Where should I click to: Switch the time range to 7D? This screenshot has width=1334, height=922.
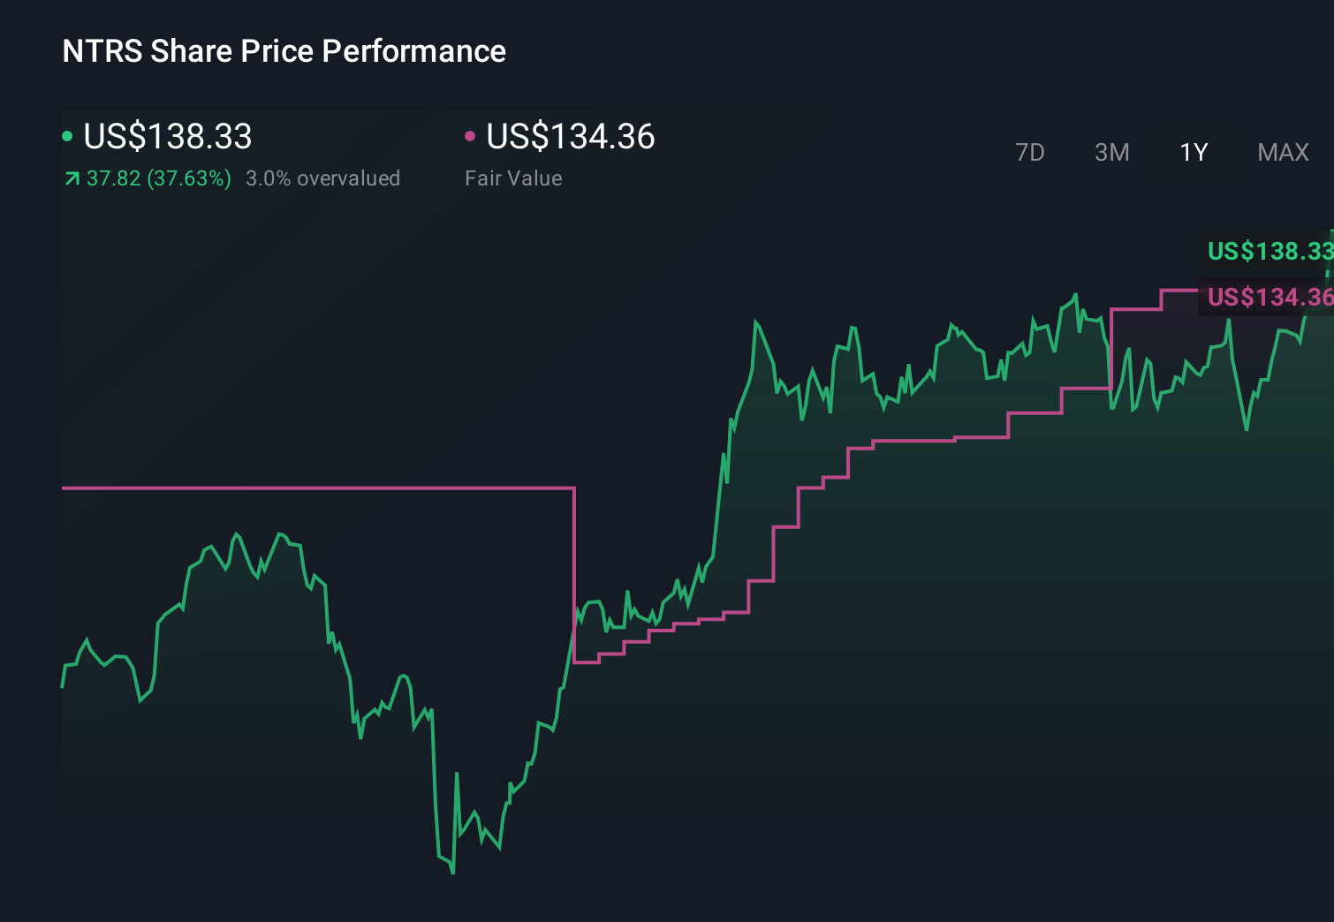coord(1030,152)
